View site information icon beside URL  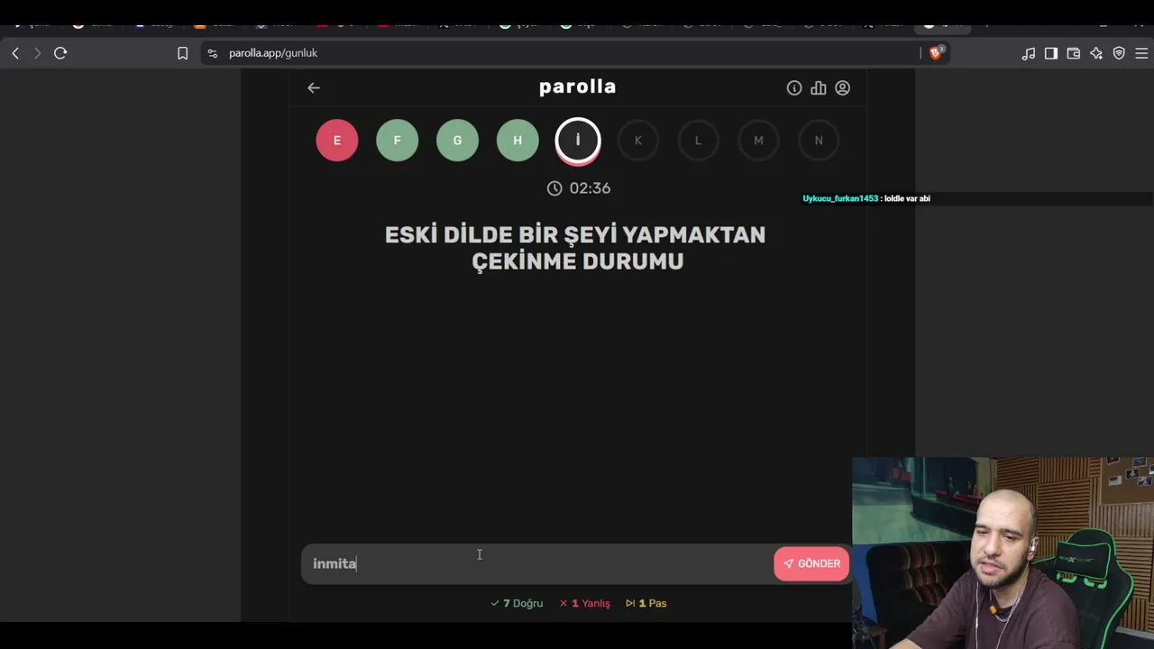(212, 53)
